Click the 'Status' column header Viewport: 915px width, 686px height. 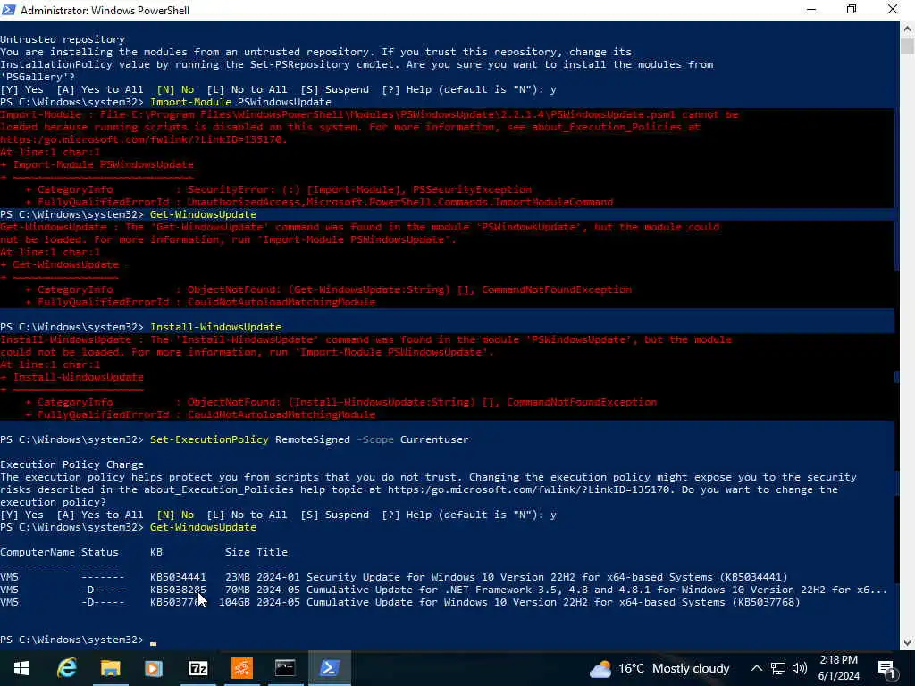(x=100, y=552)
